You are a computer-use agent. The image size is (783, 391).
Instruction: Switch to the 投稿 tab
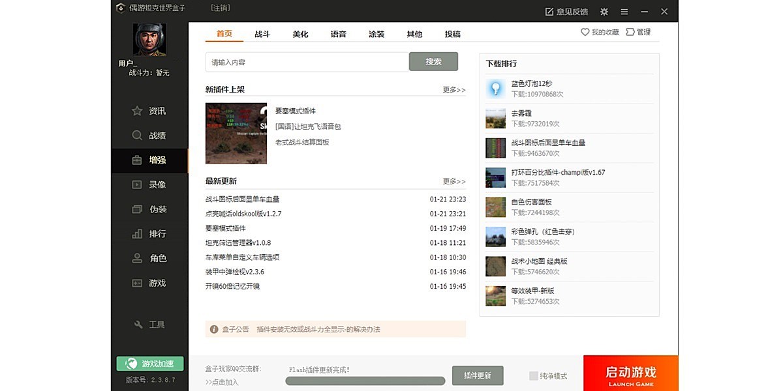[453, 33]
